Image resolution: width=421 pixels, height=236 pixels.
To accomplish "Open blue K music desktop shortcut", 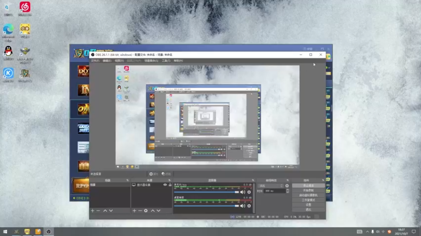I will tap(8, 75).
